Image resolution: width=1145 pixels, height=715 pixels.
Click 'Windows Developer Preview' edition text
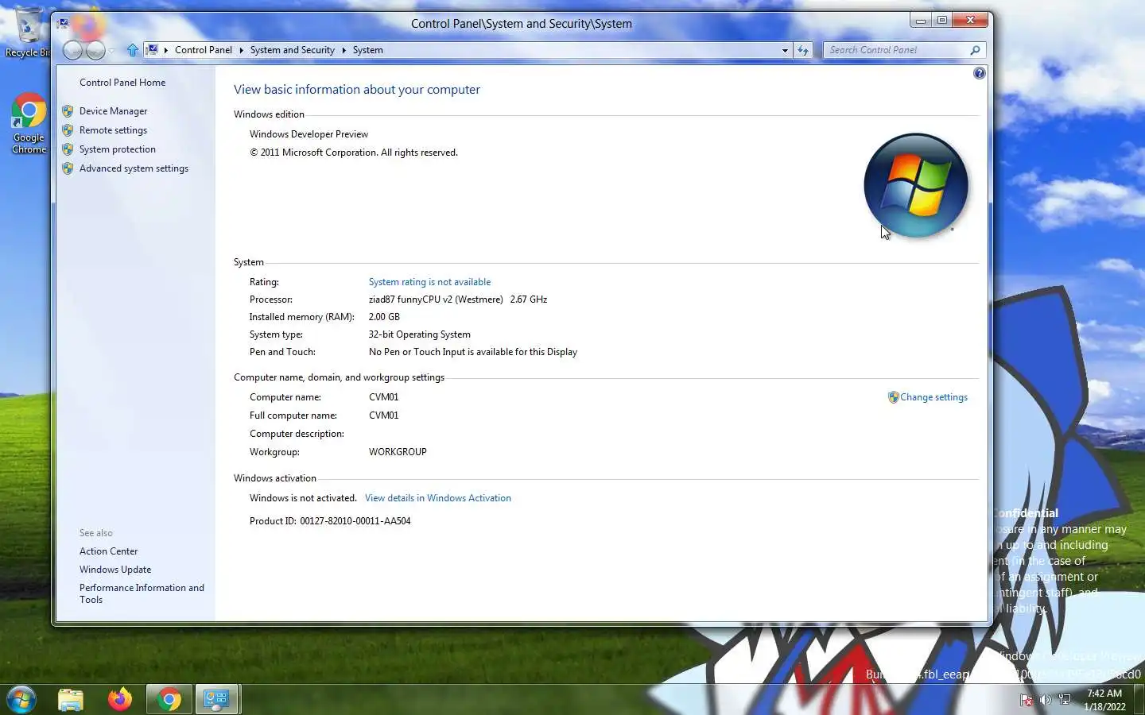(x=309, y=134)
